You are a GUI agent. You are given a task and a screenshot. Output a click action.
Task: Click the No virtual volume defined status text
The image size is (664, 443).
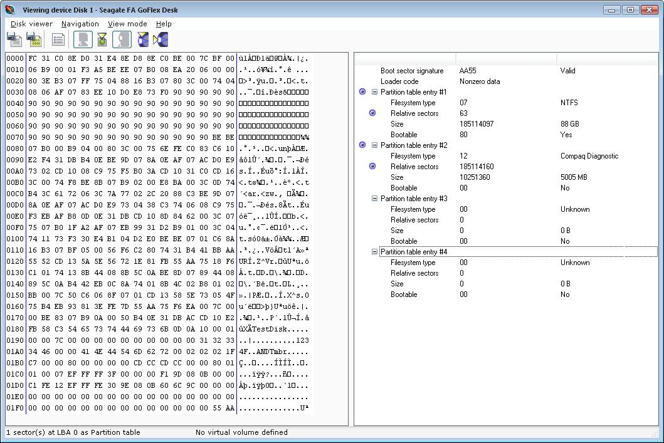pyautogui.click(x=241, y=432)
